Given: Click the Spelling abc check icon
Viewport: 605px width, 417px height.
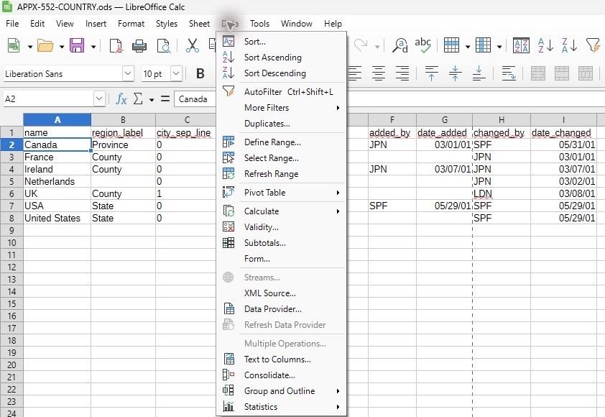Looking at the screenshot, I should point(423,45).
